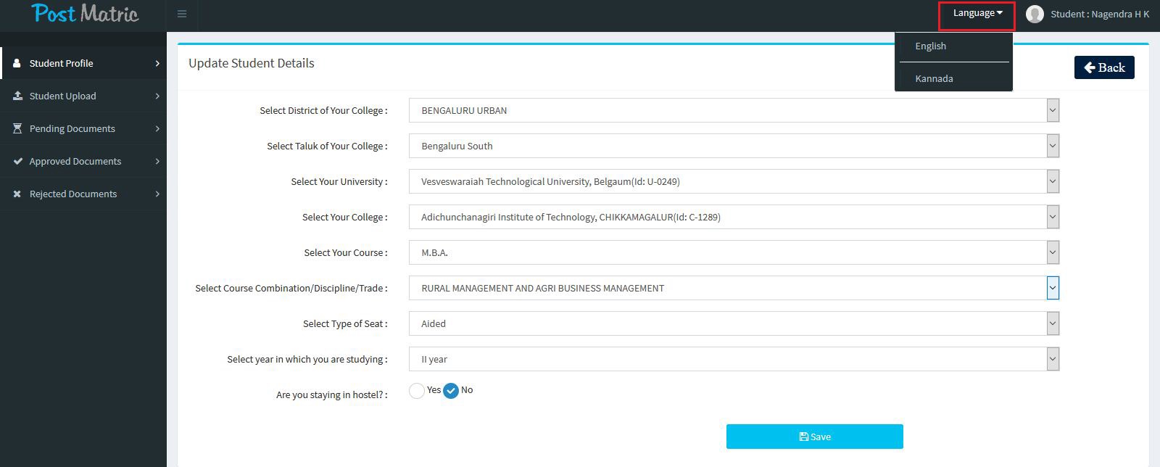Expand Pending Documents chevron
This screenshot has width=1160, height=467.
tap(157, 129)
